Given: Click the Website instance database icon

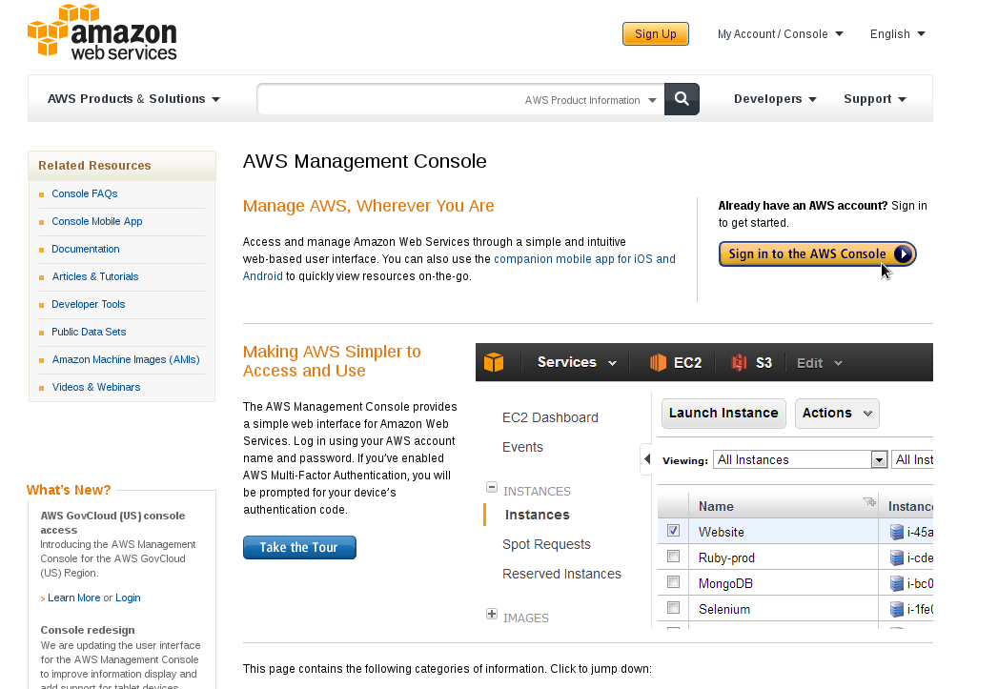Looking at the screenshot, I should coord(896,532).
